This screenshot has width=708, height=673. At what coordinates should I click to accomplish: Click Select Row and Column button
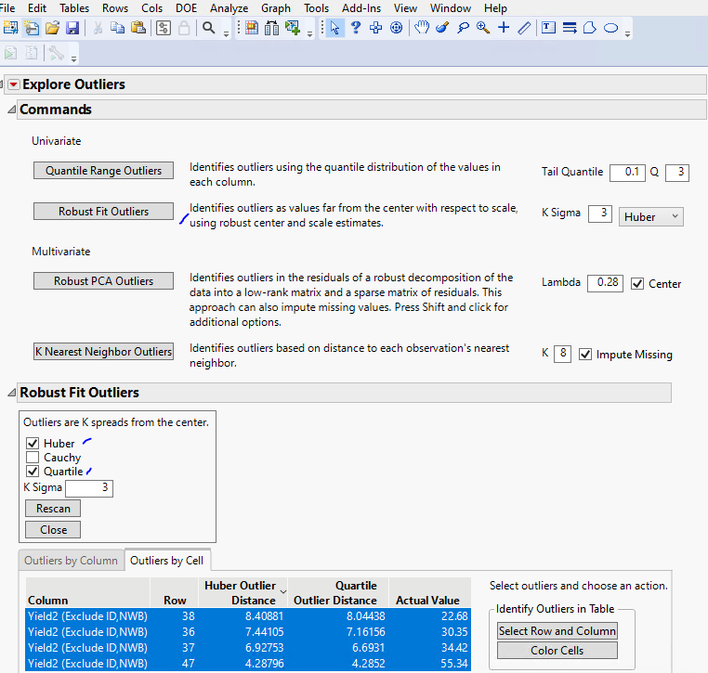pyautogui.click(x=557, y=630)
